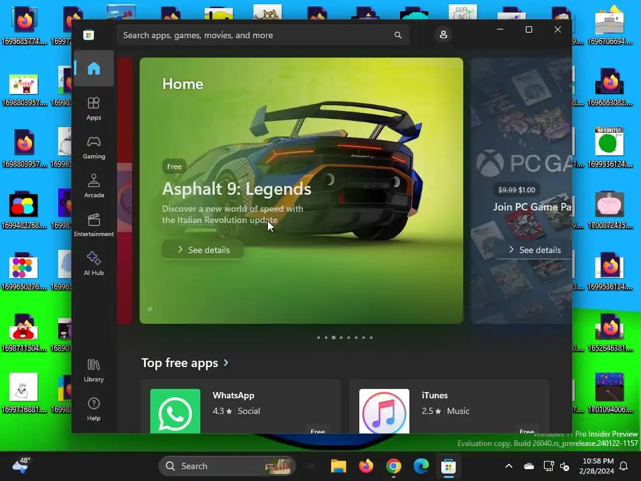The image size is (641, 481).
Task: Click the Microsoft Store taskbar icon
Action: (x=448, y=466)
